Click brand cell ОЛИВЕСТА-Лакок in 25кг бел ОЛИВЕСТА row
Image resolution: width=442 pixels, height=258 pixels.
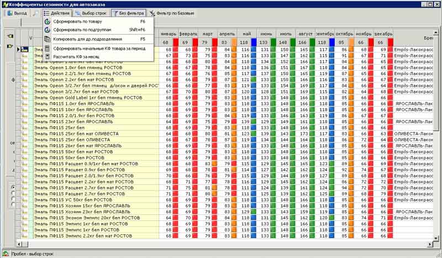click(x=413, y=140)
